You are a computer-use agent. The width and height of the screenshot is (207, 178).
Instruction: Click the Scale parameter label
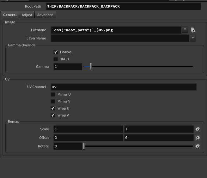click(45, 129)
